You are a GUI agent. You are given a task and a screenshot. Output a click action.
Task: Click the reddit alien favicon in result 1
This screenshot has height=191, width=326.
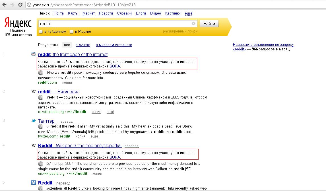(34, 54)
